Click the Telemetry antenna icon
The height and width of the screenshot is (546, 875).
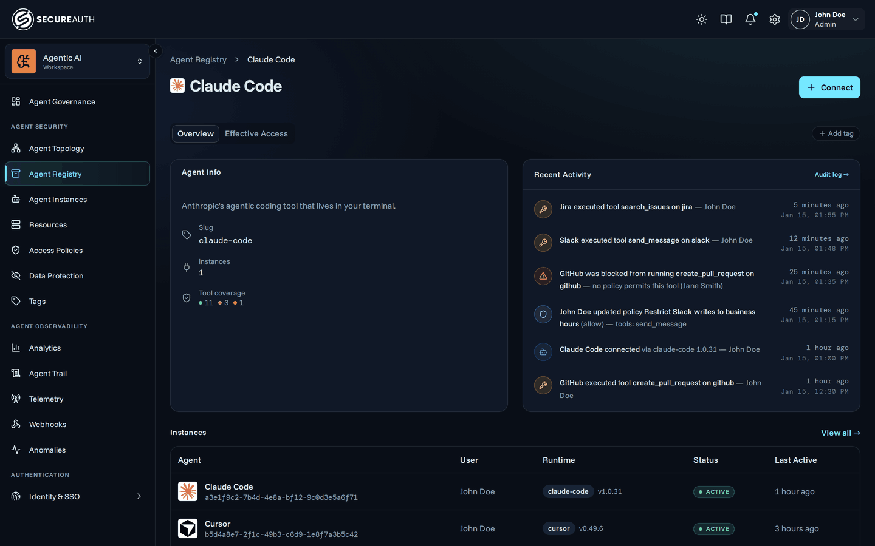point(16,399)
